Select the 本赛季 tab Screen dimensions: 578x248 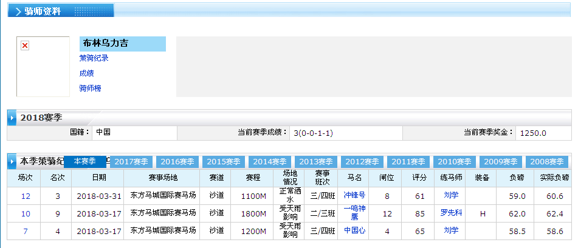tap(85, 162)
